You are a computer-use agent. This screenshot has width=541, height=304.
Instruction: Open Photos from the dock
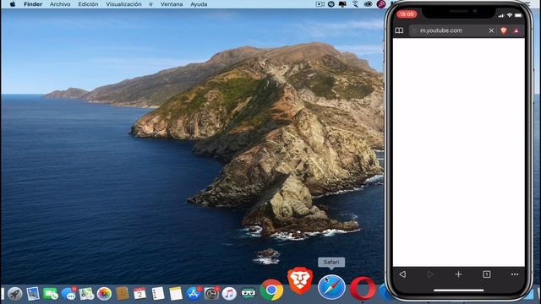104,294
